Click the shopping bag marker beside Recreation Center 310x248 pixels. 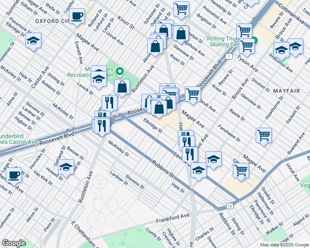point(122,87)
